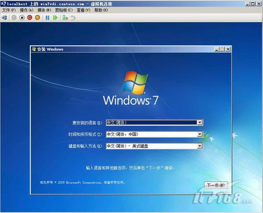This screenshot has height=213, width=263.
Task: Click the 虚拟机连接 window title icon
Action: 3,4
